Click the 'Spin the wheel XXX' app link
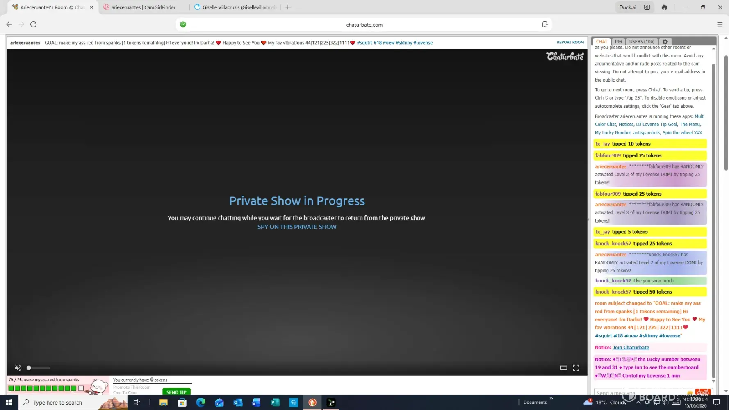729x410 pixels. click(682, 133)
